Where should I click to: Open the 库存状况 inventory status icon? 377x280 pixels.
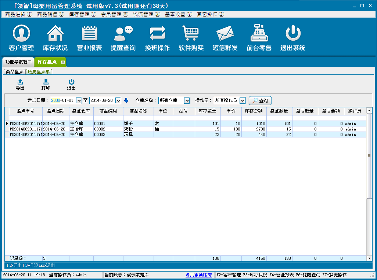[55, 38]
